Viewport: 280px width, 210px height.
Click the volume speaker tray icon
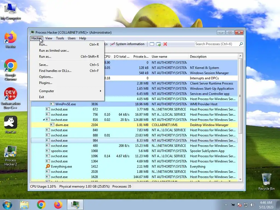coord(252,205)
